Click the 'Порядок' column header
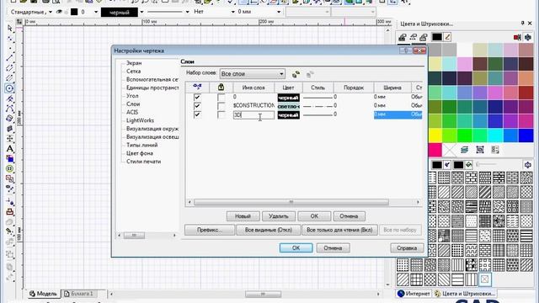 click(354, 88)
